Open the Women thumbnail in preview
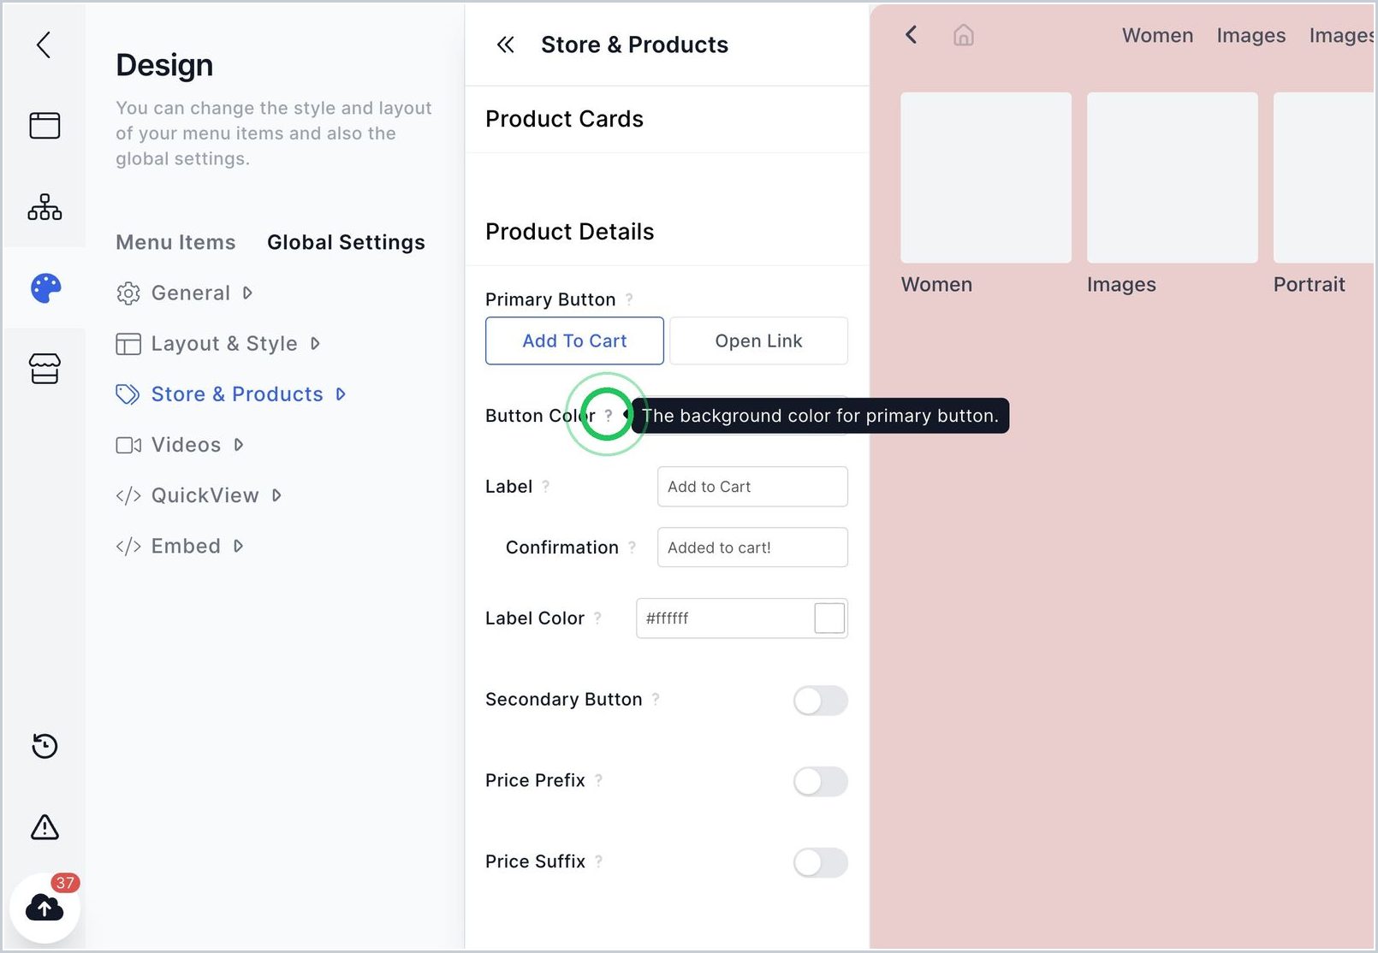This screenshot has height=953, width=1378. point(986,178)
